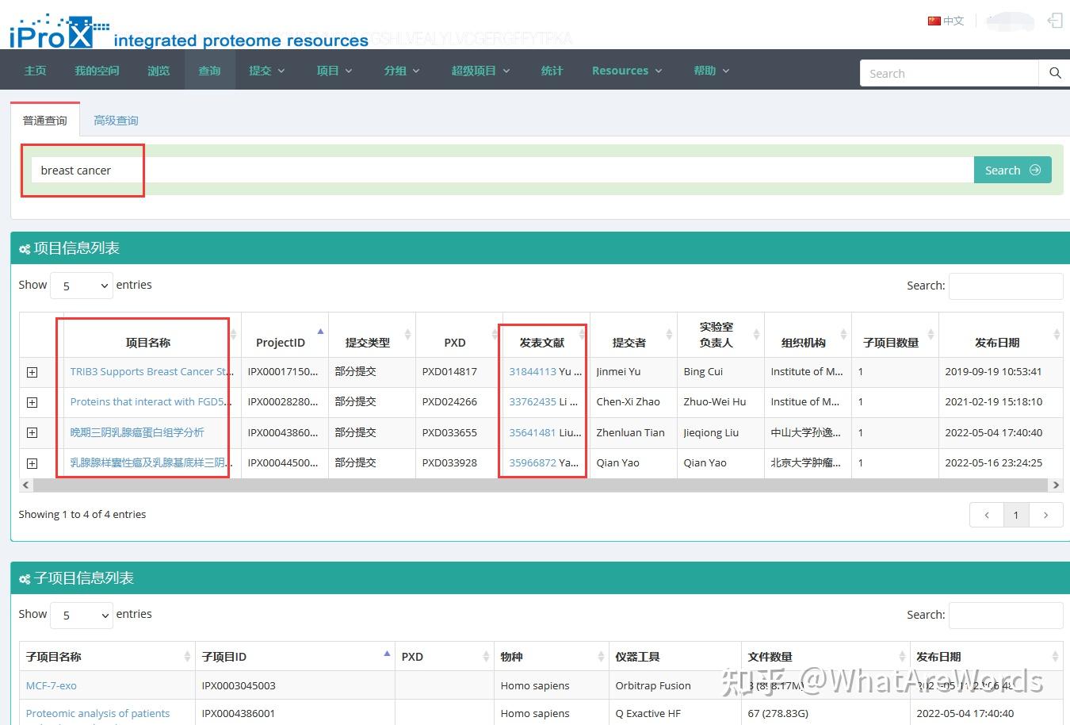Open the MCF-7-exo subproject link

click(x=52, y=686)
